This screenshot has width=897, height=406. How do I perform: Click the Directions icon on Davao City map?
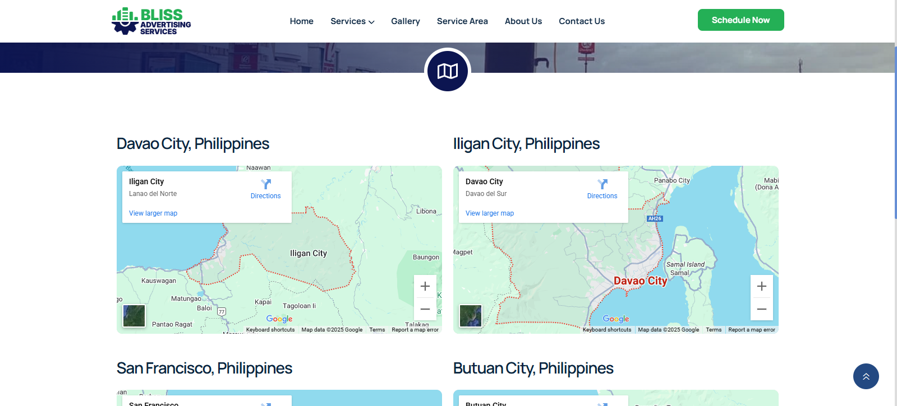pos(602,184)
